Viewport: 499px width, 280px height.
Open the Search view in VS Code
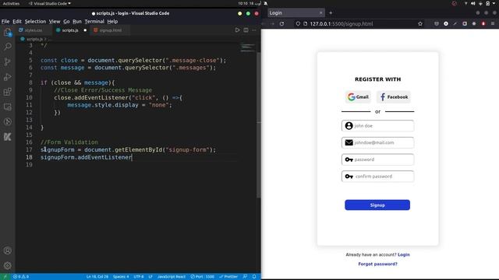click(x=7, y=47)
